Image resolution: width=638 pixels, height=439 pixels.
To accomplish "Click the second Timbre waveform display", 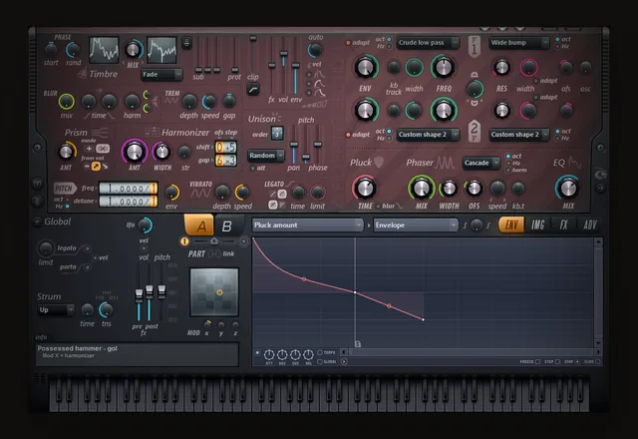I will (x=161, y=51).
